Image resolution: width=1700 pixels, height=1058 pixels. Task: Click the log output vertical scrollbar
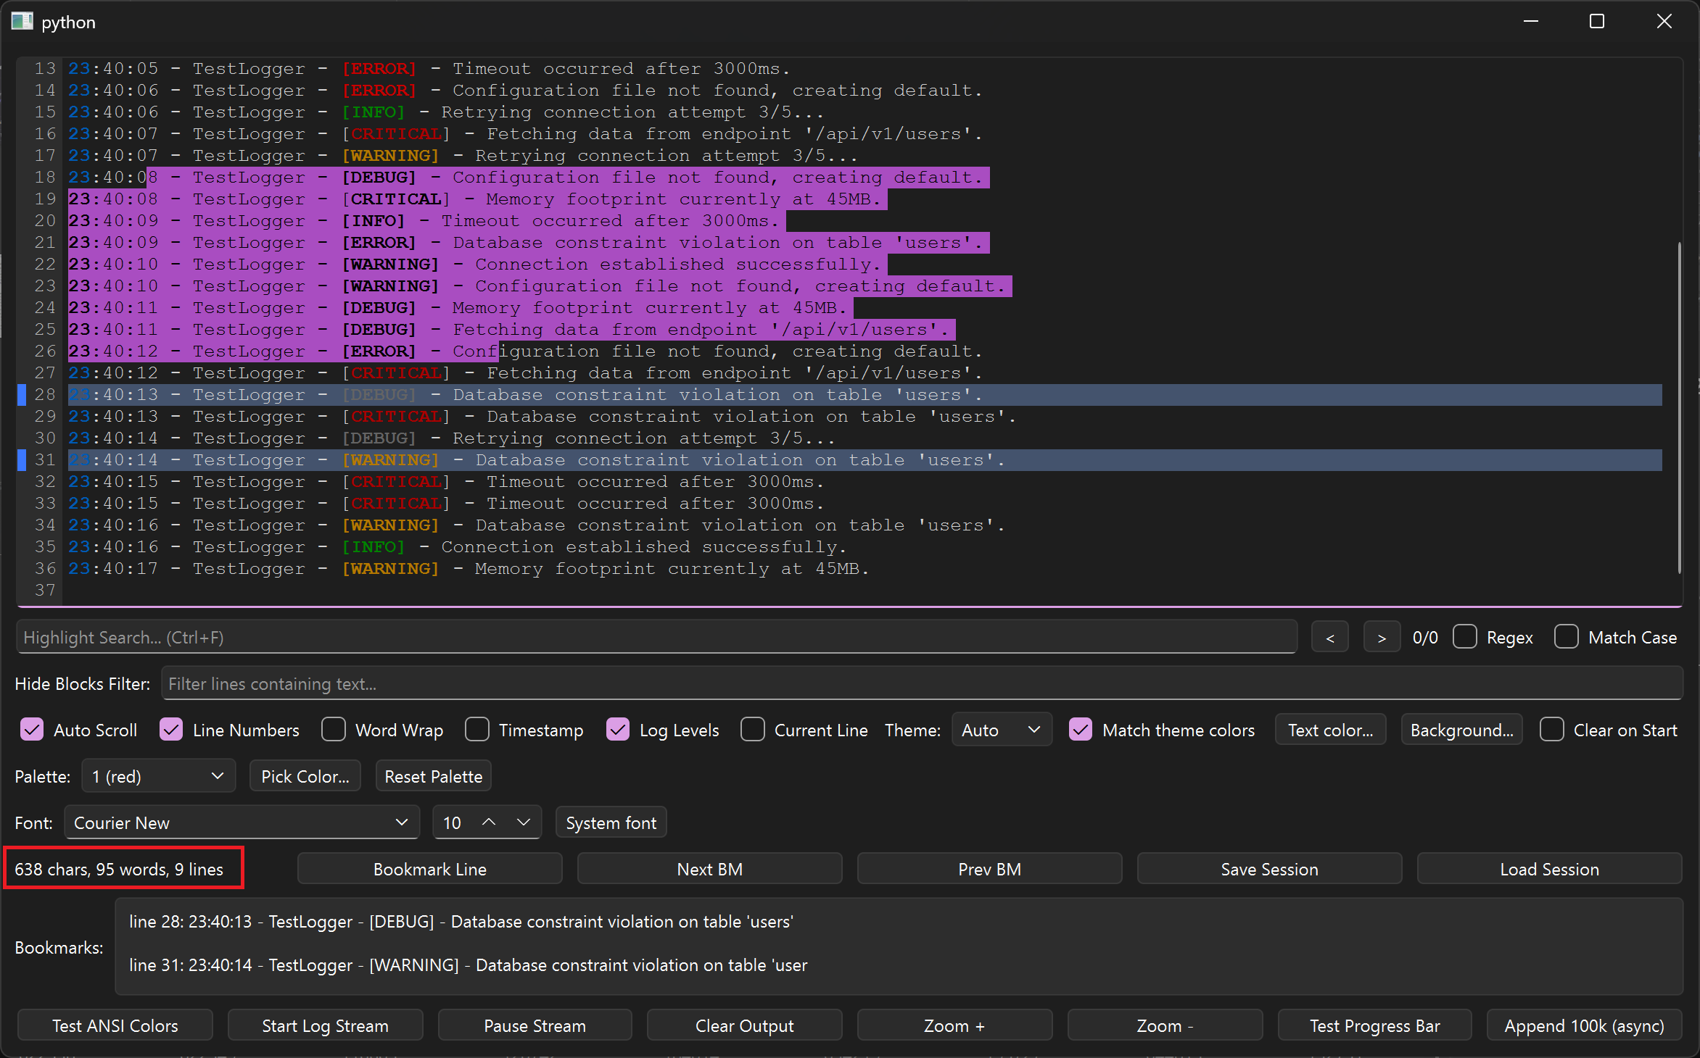click(x=1679, y=407)
